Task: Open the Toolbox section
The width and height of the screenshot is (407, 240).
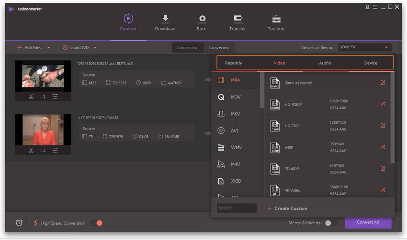Action: click(x=276, y=22)
